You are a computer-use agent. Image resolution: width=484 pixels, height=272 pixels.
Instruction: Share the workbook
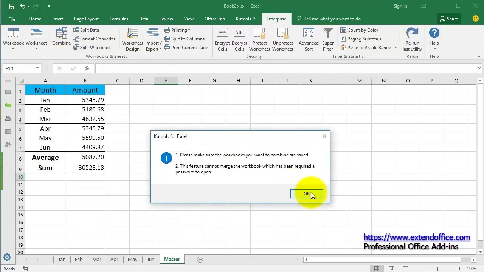pyautogui.click(x=448, y=19)
